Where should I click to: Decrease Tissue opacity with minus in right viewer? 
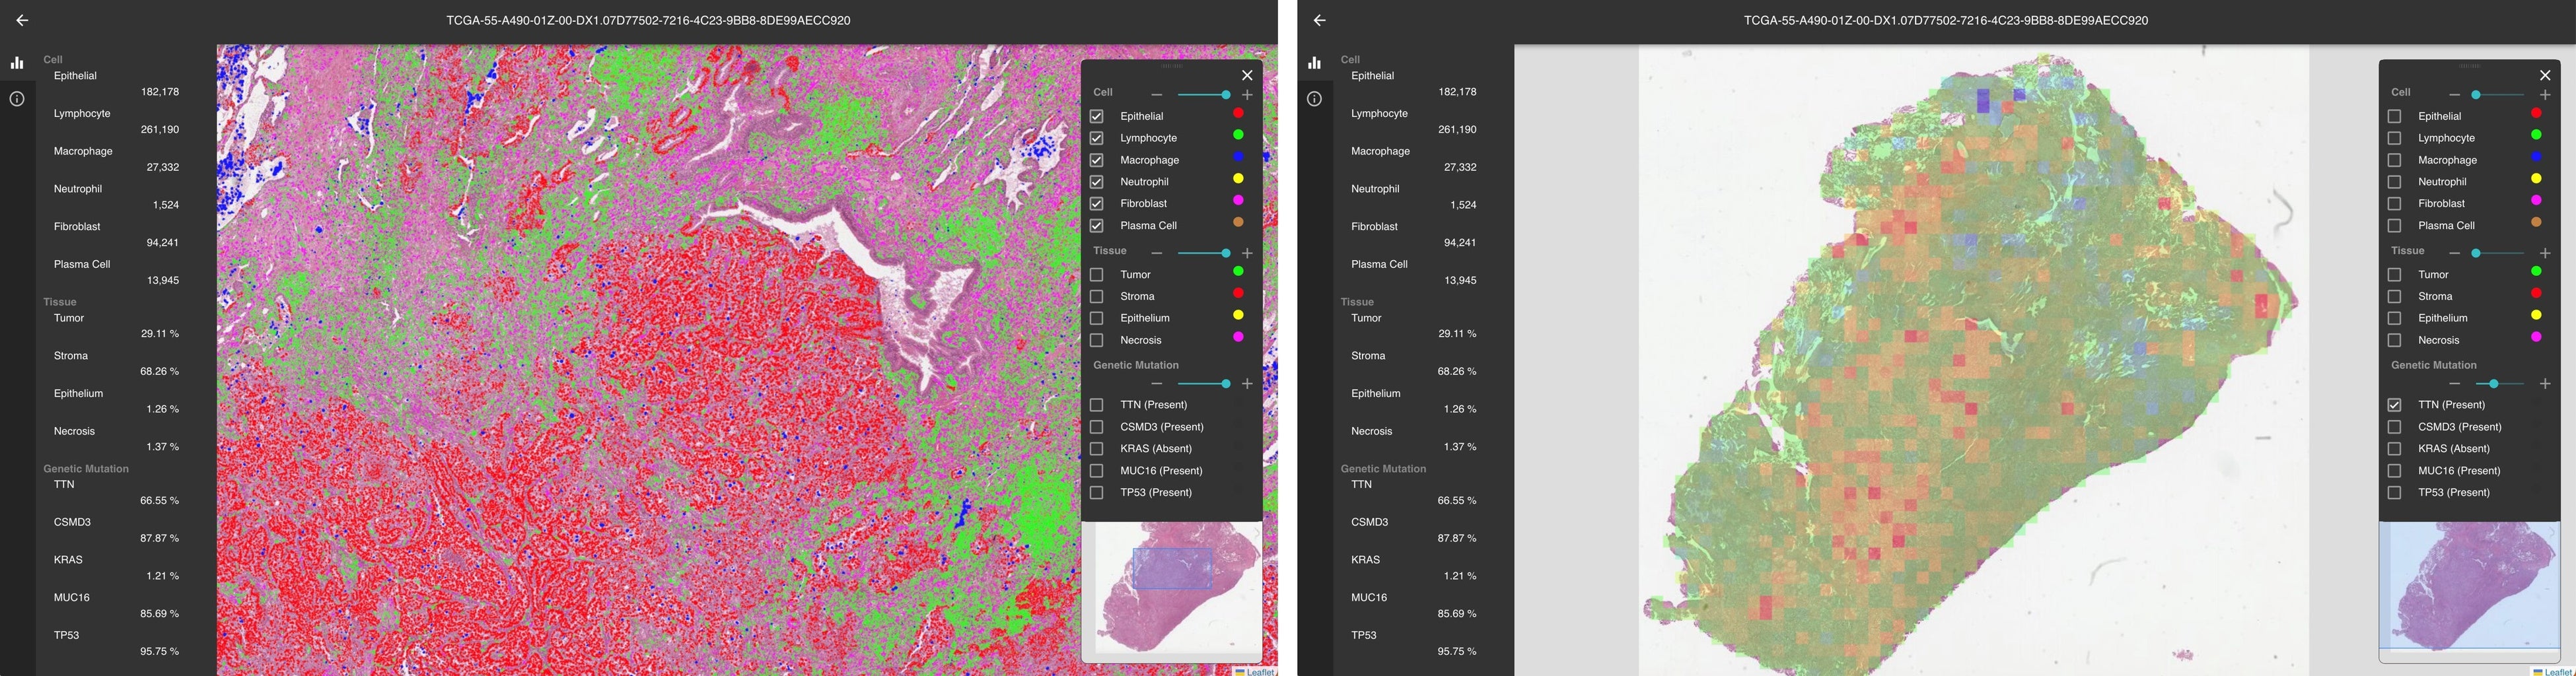(2455, 253)
